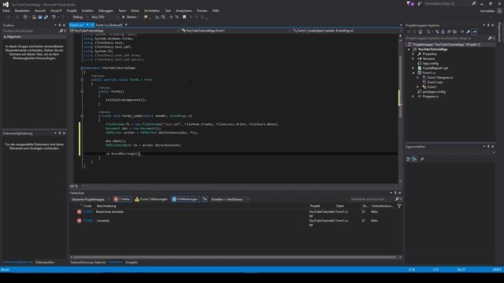Image resolution: width=504 pixels, height=283 pixels.
Task: Click the Quick Launch search icon in the title bar
Action: click(x=474, y=4)
